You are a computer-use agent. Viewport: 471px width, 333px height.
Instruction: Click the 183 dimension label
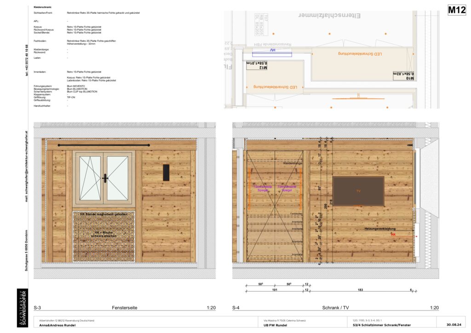[x=360, y=290]
